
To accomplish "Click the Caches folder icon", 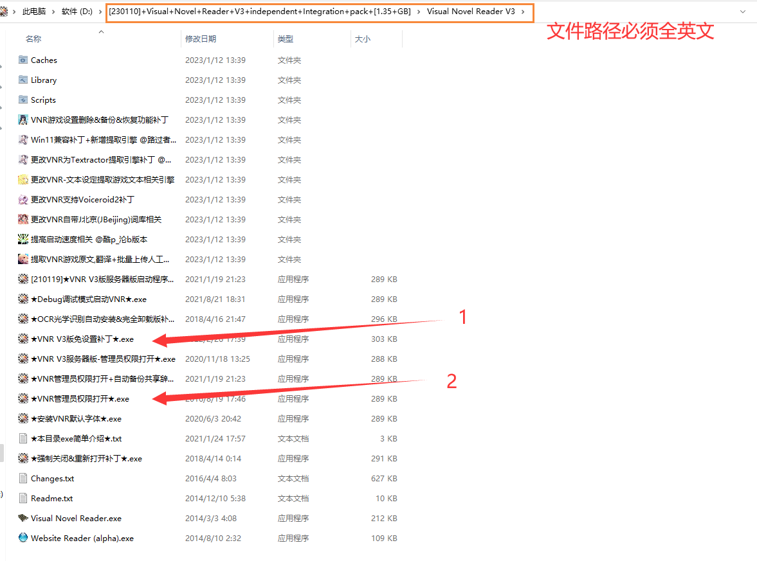I will click(23, 60).
